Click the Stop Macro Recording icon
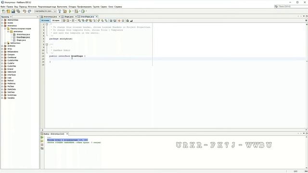This screenshot has height=173, width=308. [123, 21]
